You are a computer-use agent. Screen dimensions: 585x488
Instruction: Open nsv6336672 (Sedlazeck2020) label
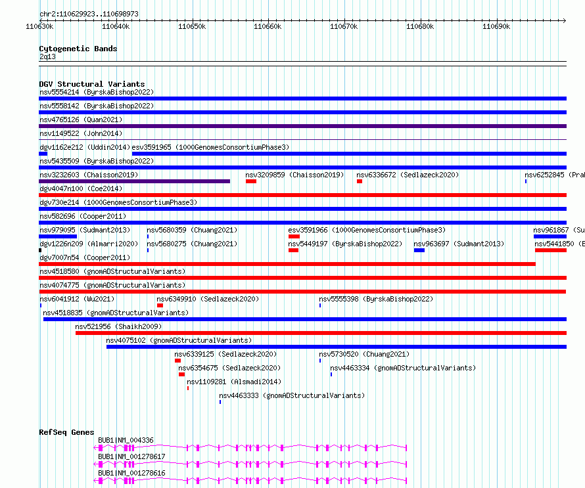[x=408, y=175]
